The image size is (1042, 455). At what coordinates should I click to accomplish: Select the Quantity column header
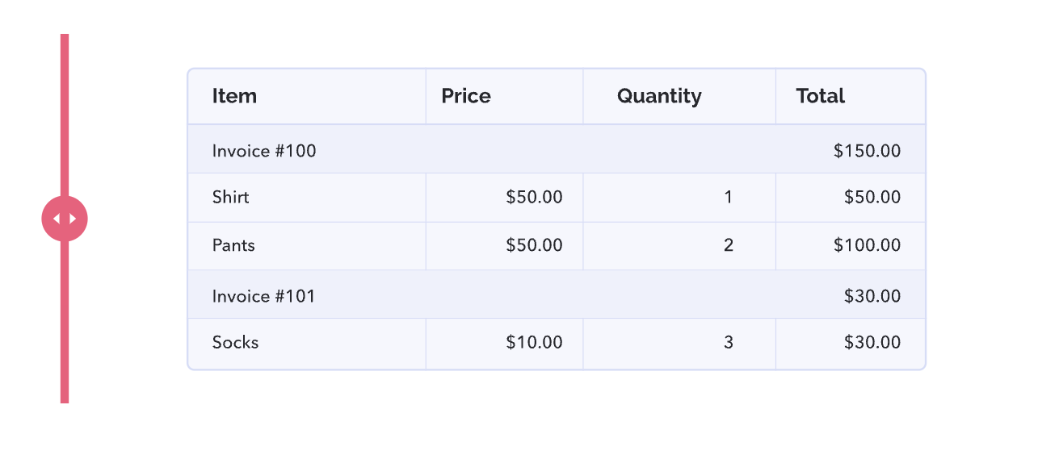click(679, 97)
